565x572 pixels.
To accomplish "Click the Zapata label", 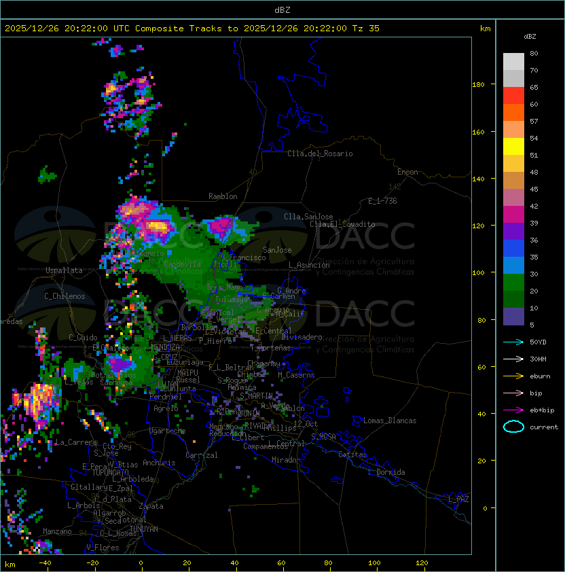I will [x=151, y=506].
